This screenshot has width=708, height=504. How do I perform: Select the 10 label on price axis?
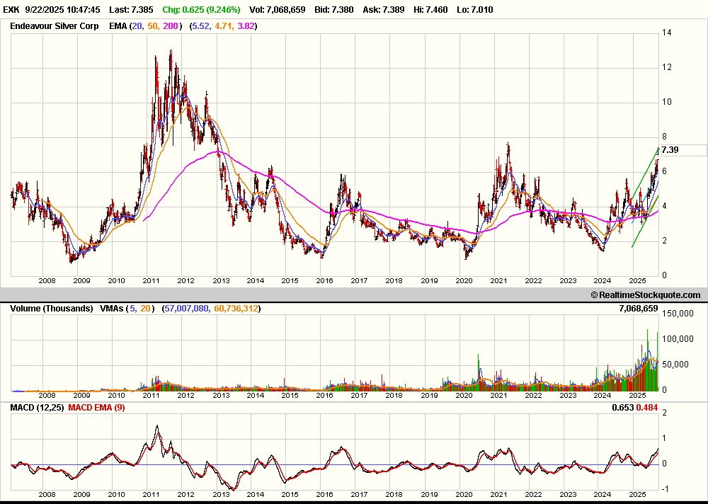(666, 102)
